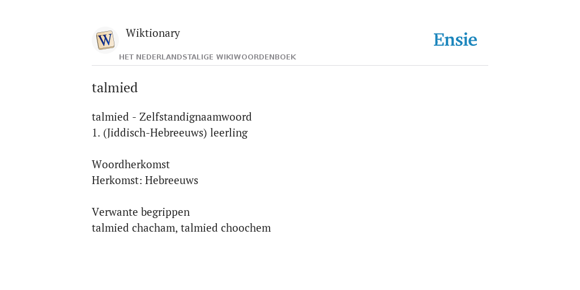Click the Woordherkomst section heading
Screen dimensions: 580x290
(131, 164)
